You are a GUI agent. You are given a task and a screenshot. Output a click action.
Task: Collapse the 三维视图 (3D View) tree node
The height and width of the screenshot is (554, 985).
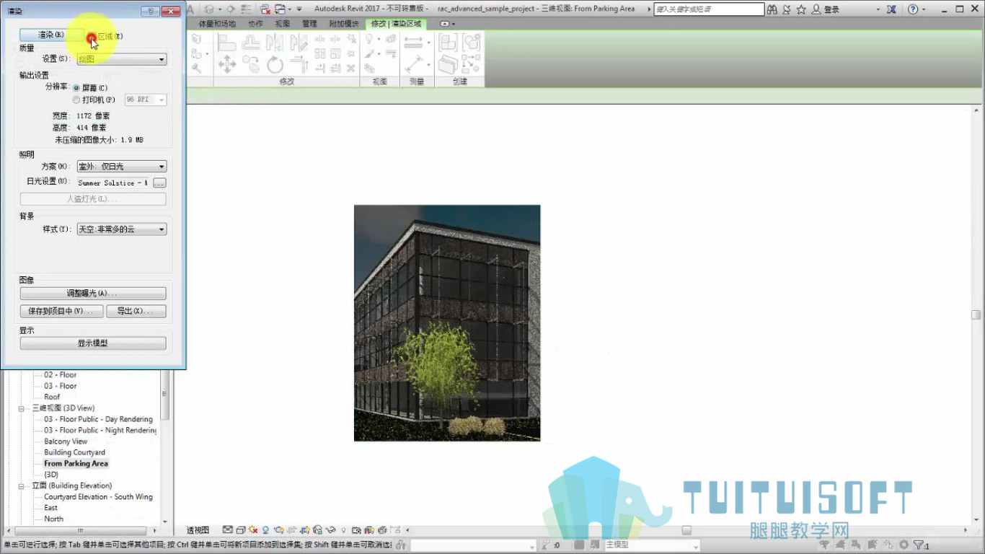23,408
